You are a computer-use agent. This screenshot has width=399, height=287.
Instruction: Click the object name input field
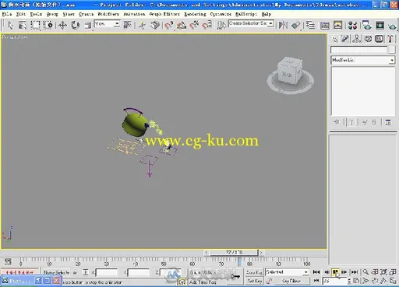358,50
